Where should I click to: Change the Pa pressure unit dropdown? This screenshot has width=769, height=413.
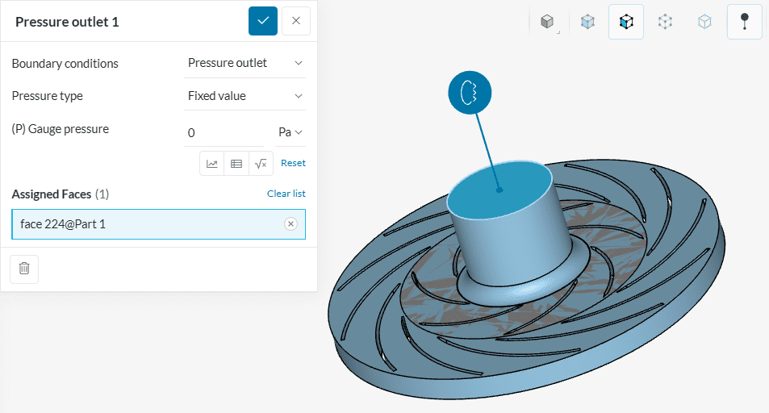(x=290, y=132)
